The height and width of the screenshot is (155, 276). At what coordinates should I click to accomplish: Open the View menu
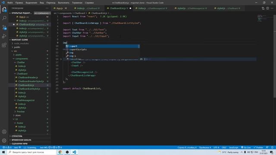(x=42, y=3)
